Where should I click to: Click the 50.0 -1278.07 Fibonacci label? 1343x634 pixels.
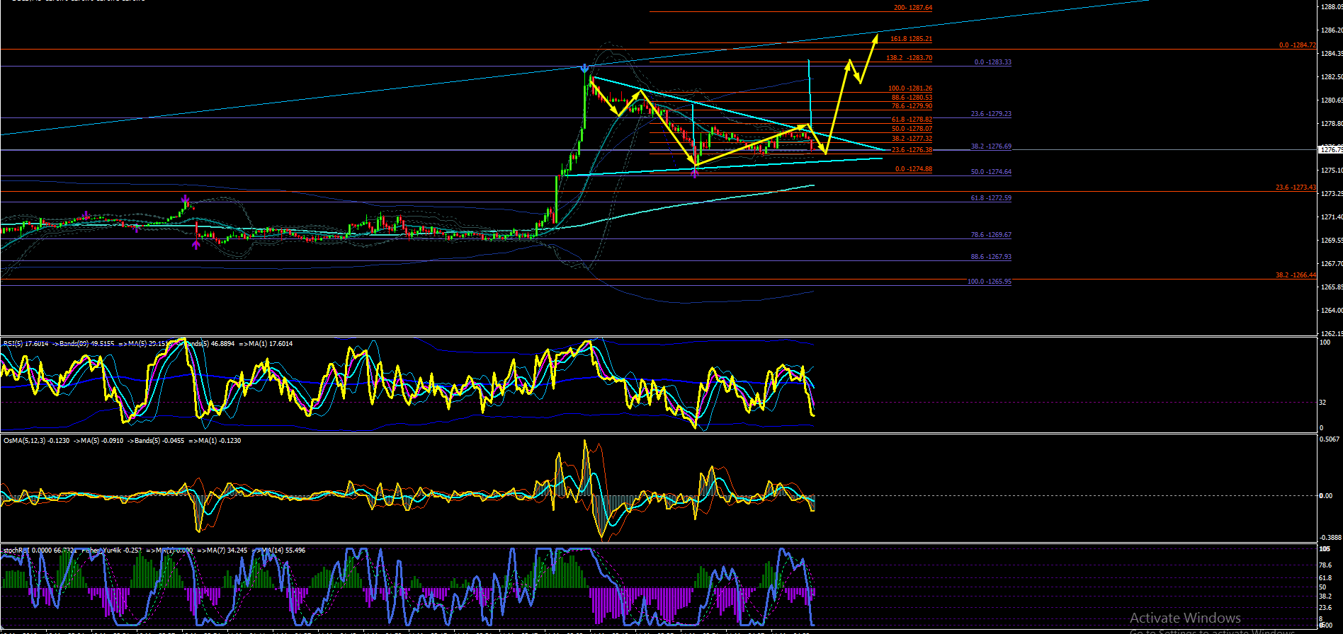pyautogui.click(x=912, y=129)
